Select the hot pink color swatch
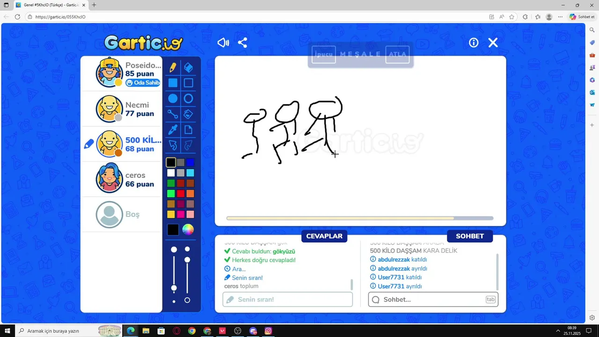Viewport: 599px width, 337px height. tap(181, 214)
